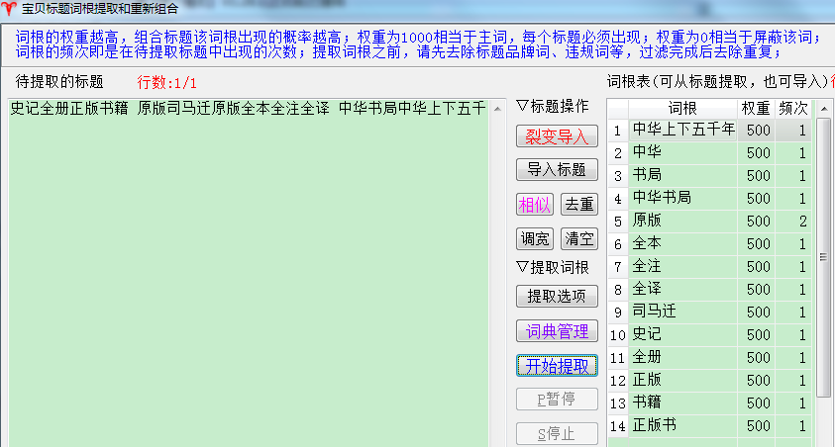Screen dimensions: 835x447
Task: Open 提取选项 settings
Action: coord(556,296)
